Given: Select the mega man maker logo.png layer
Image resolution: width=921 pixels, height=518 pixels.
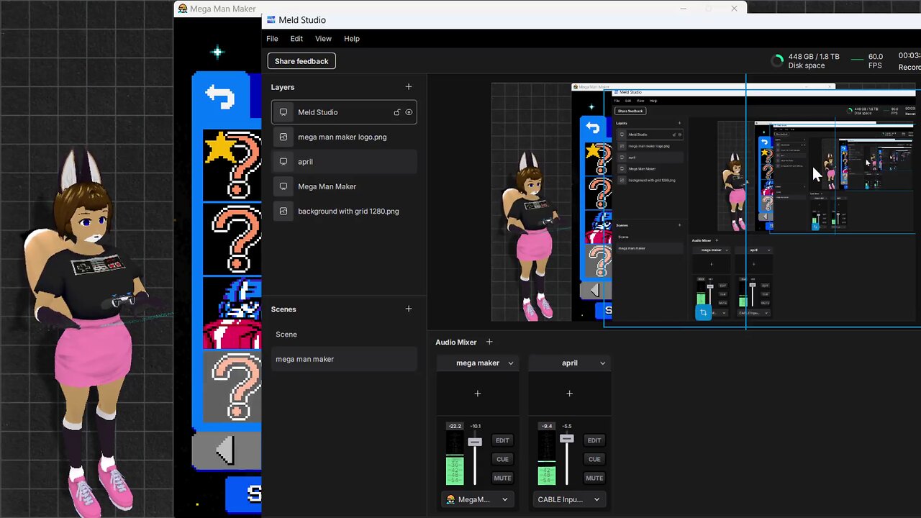Looking at the screenshot, I should pos(344,137).
